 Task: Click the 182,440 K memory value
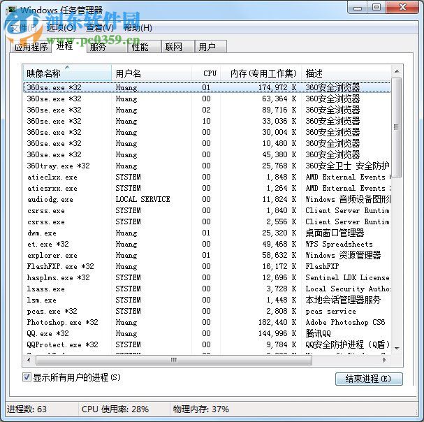point(277,323)
